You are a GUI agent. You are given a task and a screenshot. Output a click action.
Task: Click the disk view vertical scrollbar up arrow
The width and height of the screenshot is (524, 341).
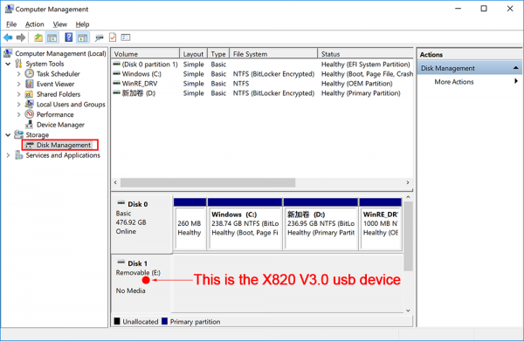pyautogui.click(x=408, y=197)
